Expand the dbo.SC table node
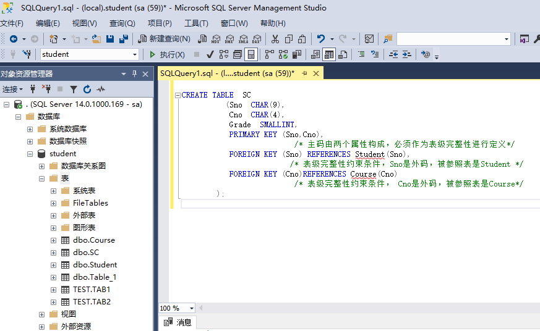The image size is (540, 331). point(53,253)
